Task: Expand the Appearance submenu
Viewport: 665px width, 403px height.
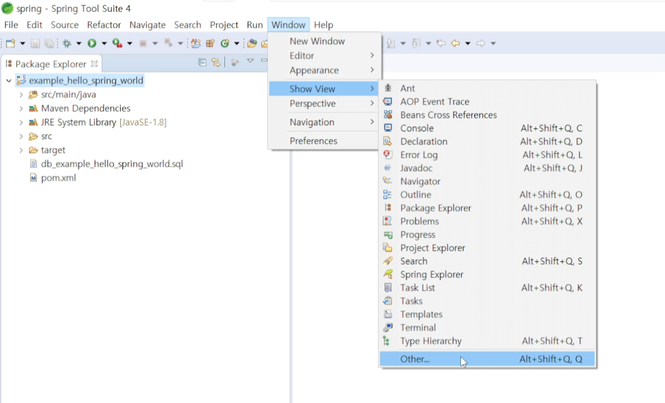Action: tap(324, 70)
